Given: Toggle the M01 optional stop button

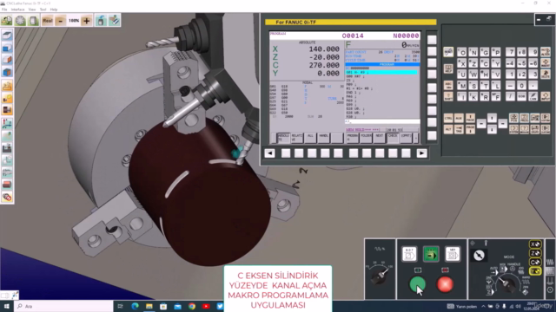Looking at the screenshot, I should (453, 254).
